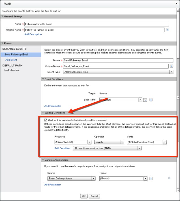Image resolution: width=180 pixels, height=201 pixels.
Task: Expand the Operator 'equals' dropdown
Action: coord(122,142)
